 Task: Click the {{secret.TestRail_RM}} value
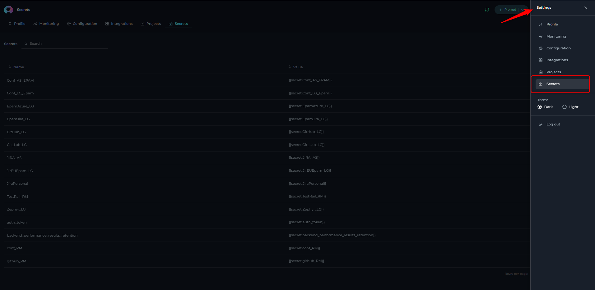(x=307, y=196)
